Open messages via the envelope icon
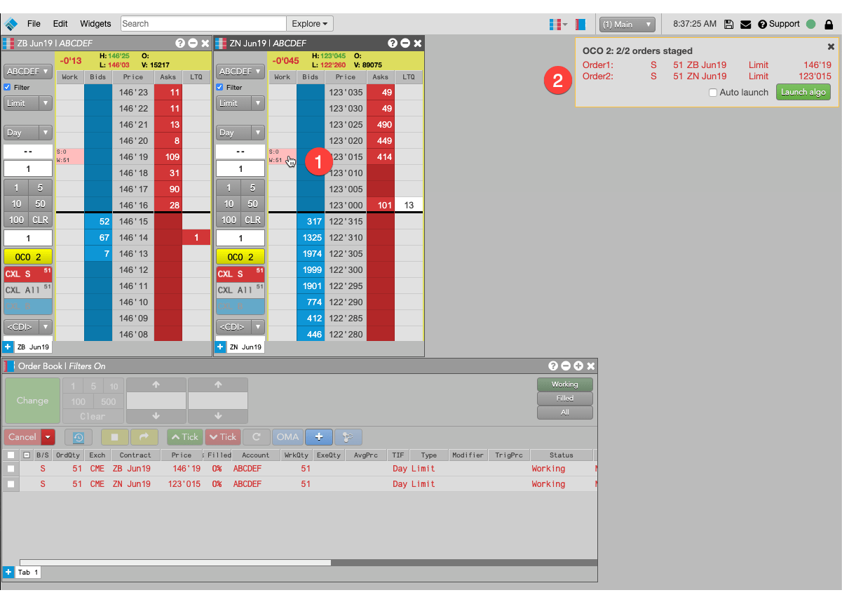This screenshot has width=842, height=602. [745, 24]
